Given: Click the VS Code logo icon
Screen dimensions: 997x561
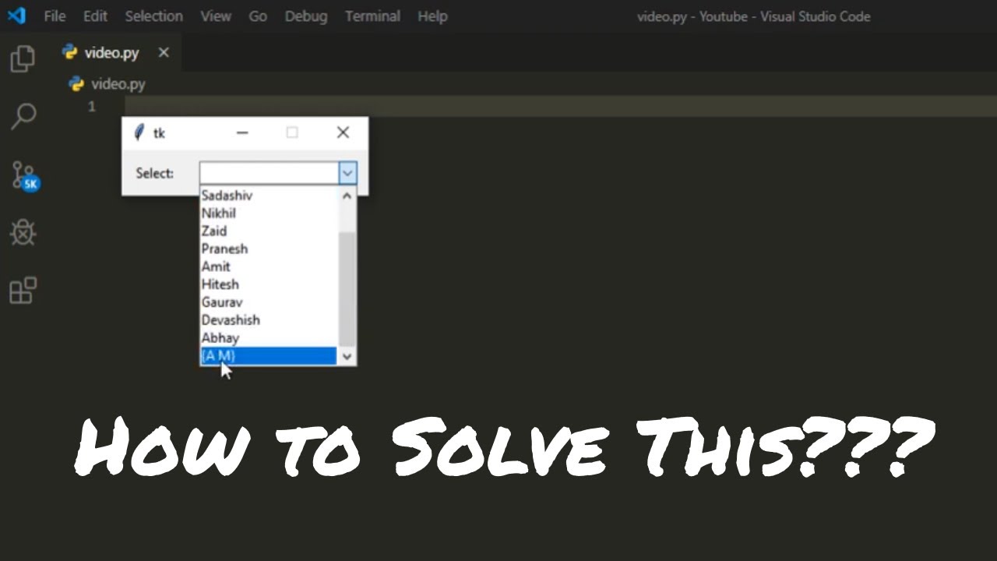Looking at the screenshot, I should pyautogui.click(x=16, y=16).
